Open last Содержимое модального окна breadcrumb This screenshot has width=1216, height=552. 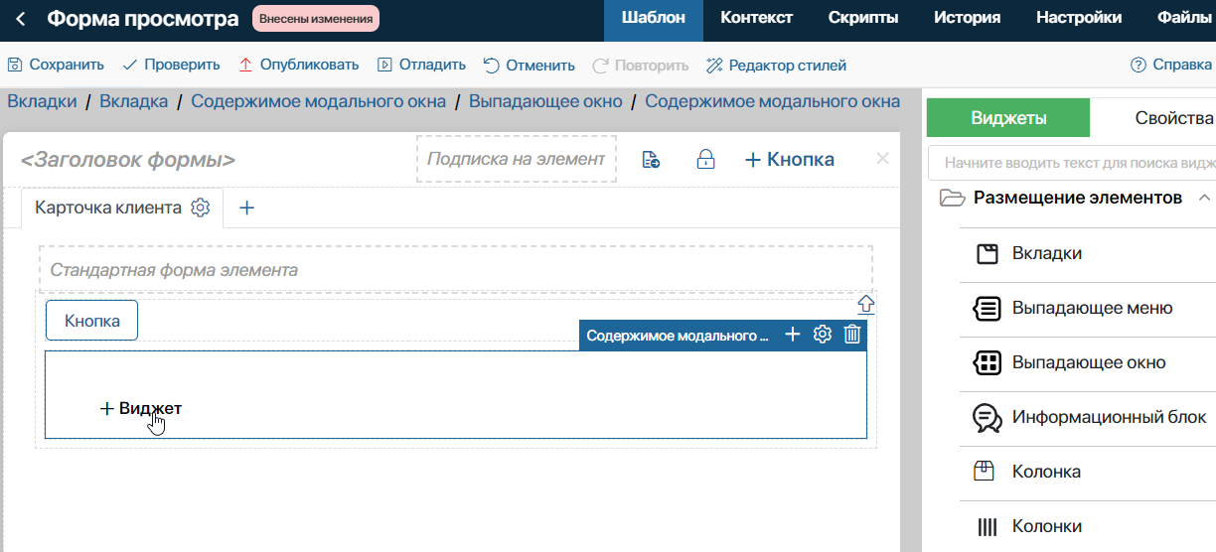773,101
